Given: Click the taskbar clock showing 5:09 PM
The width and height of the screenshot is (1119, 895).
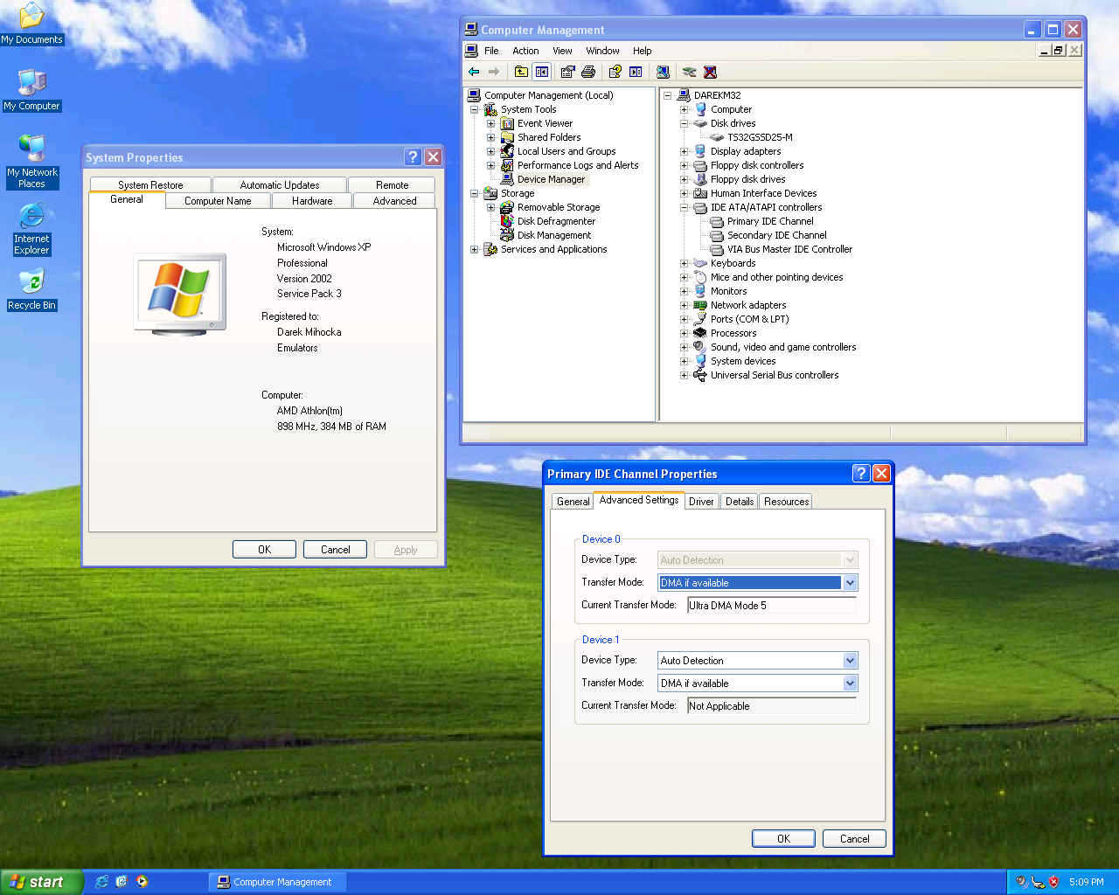Looking at the screenshot, I should [1087, 882].
